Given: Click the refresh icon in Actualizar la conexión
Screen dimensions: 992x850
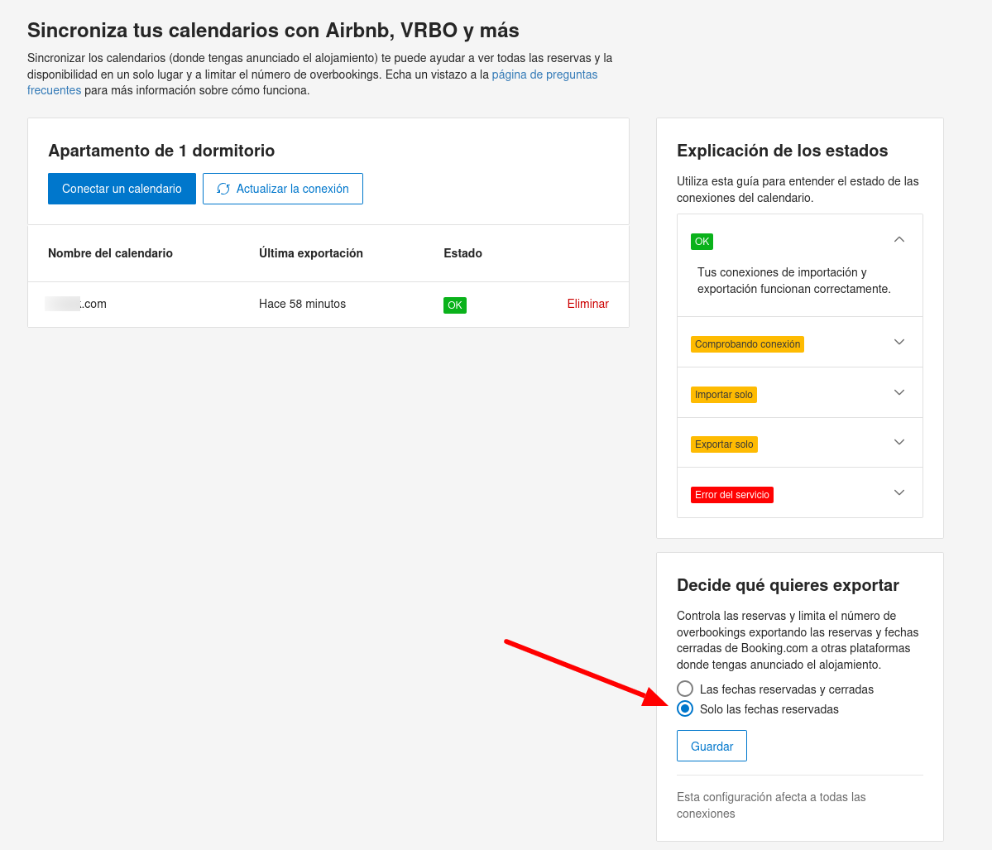Looking at the screenshot, I should point(223,189).
